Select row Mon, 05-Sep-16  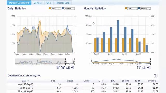pos(83,91)
